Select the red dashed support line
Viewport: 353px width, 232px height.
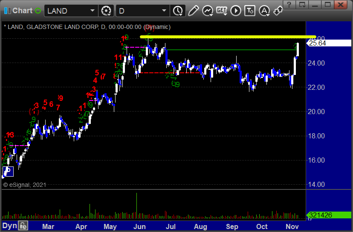click(170, 73)
